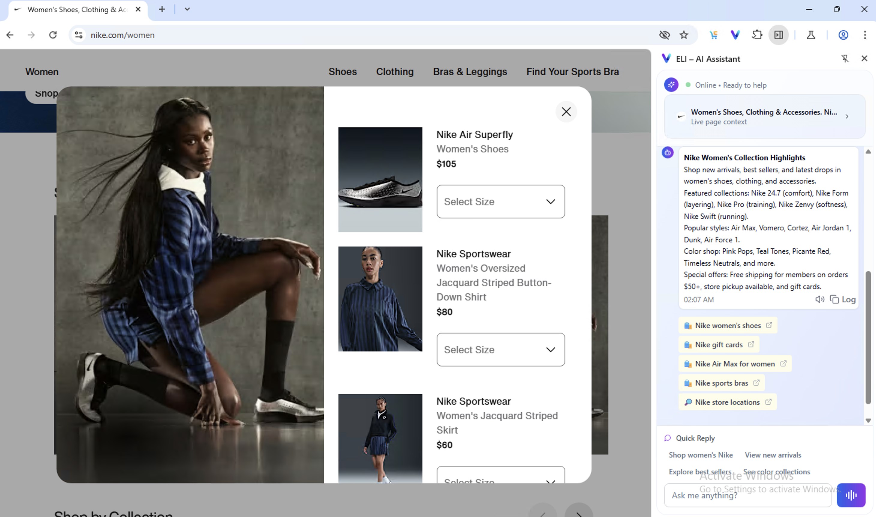Click the browser forward arrow
The image size is (876, 517).
click(31, 35)
